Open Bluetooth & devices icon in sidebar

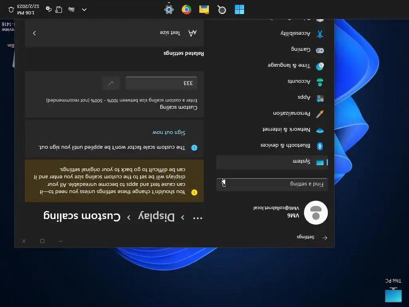point(320,146)
